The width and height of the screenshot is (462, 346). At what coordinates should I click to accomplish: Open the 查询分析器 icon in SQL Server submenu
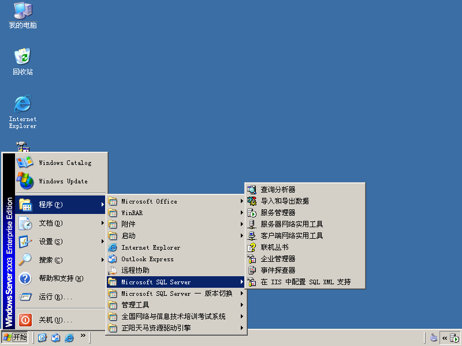(x=252, y=190)
